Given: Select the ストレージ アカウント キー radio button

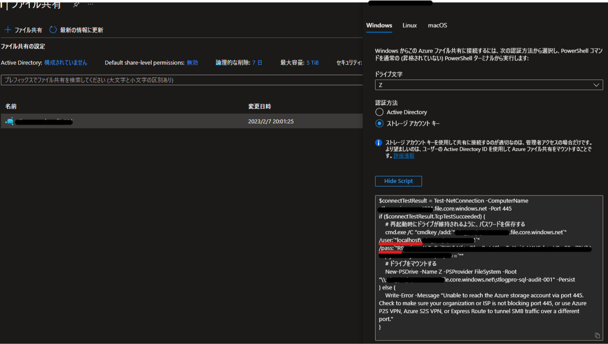Looking at the screenshot, I should pos(379,123).
